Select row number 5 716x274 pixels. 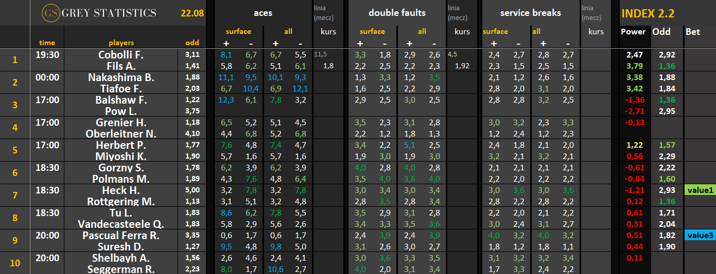(x=14, y=150)
